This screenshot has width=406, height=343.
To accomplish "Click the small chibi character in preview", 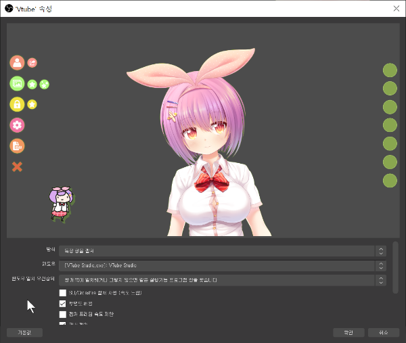I will tap(62, 204).
